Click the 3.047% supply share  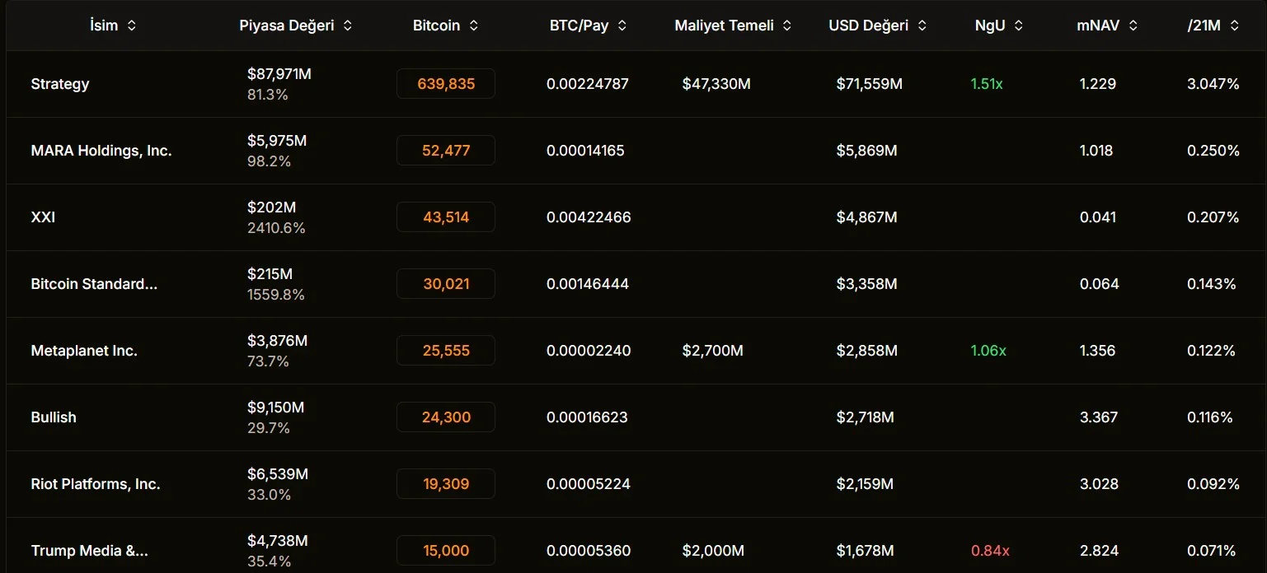tap(1213, 84)
